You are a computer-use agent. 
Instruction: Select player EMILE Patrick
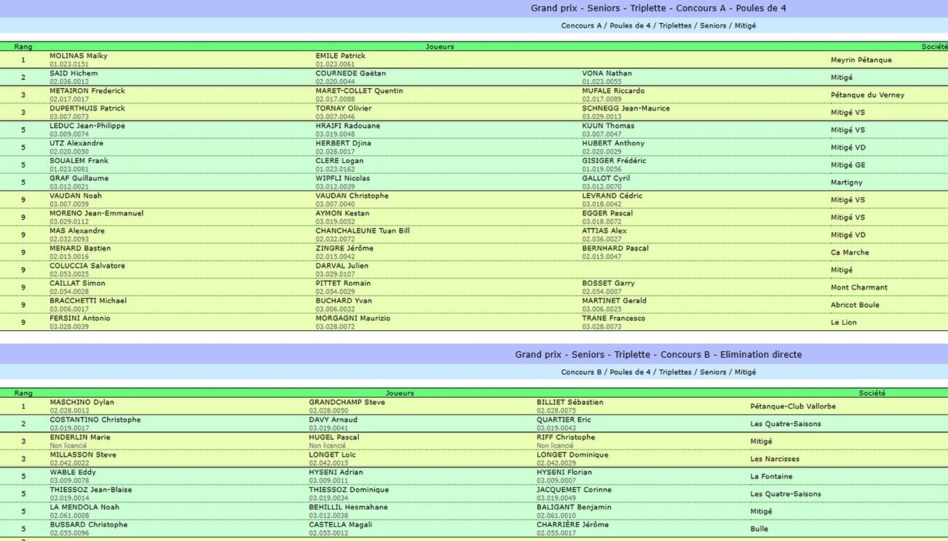(340, 56)
